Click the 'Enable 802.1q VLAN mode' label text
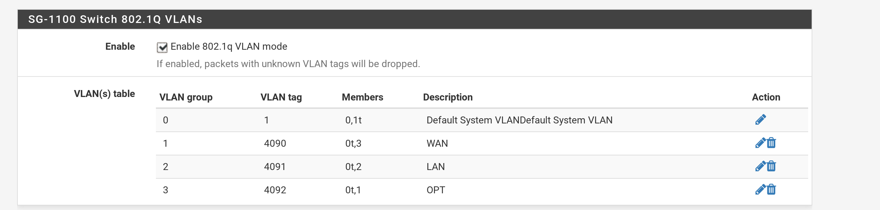880x210 pixels. (229, 47)
